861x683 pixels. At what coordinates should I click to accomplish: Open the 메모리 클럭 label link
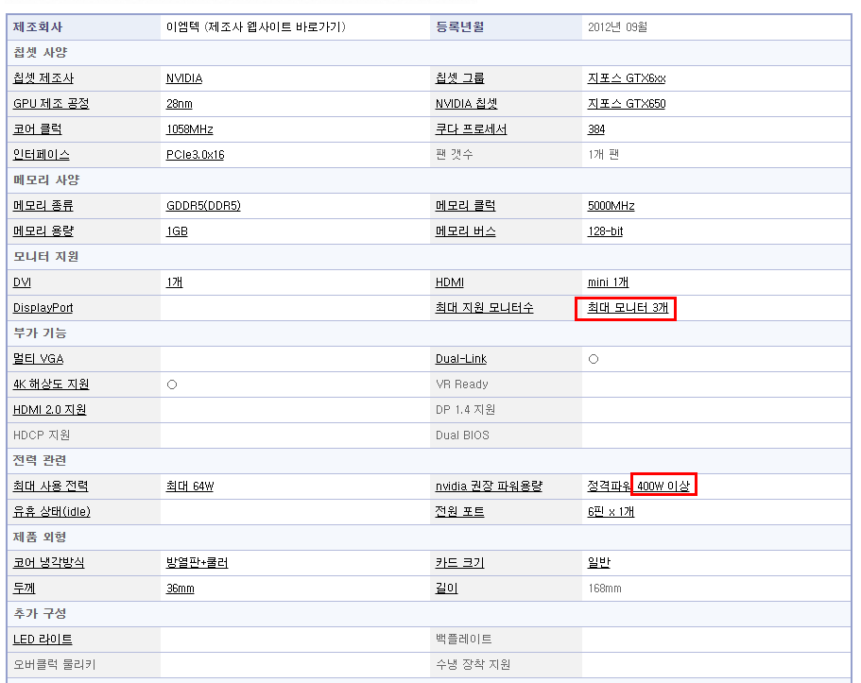[x=466, y=206]
